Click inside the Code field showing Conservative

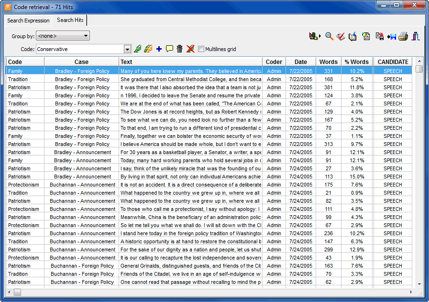(80, 49)
